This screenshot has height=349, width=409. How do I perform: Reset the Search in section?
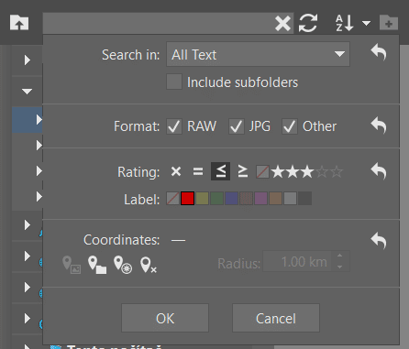379,52
